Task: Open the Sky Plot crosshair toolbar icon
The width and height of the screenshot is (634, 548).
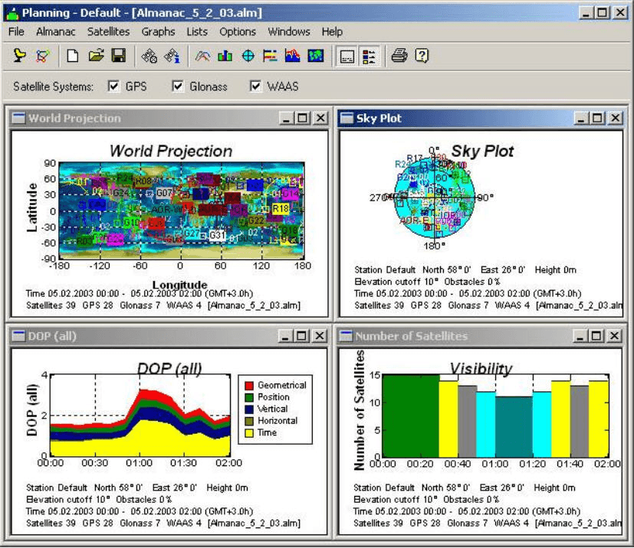Action: 248,56
